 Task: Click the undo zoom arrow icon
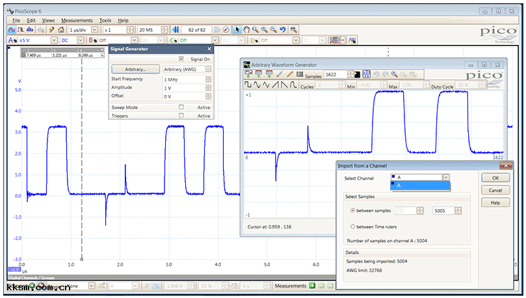[x=283, y=30]
